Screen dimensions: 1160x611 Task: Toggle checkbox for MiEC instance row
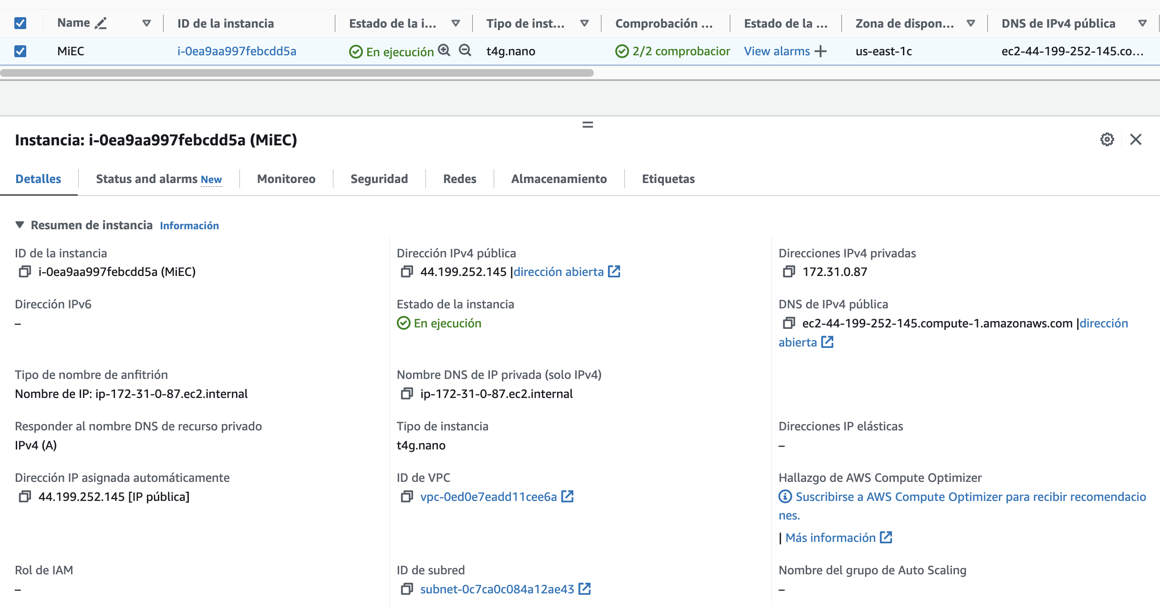pos(20,51)
